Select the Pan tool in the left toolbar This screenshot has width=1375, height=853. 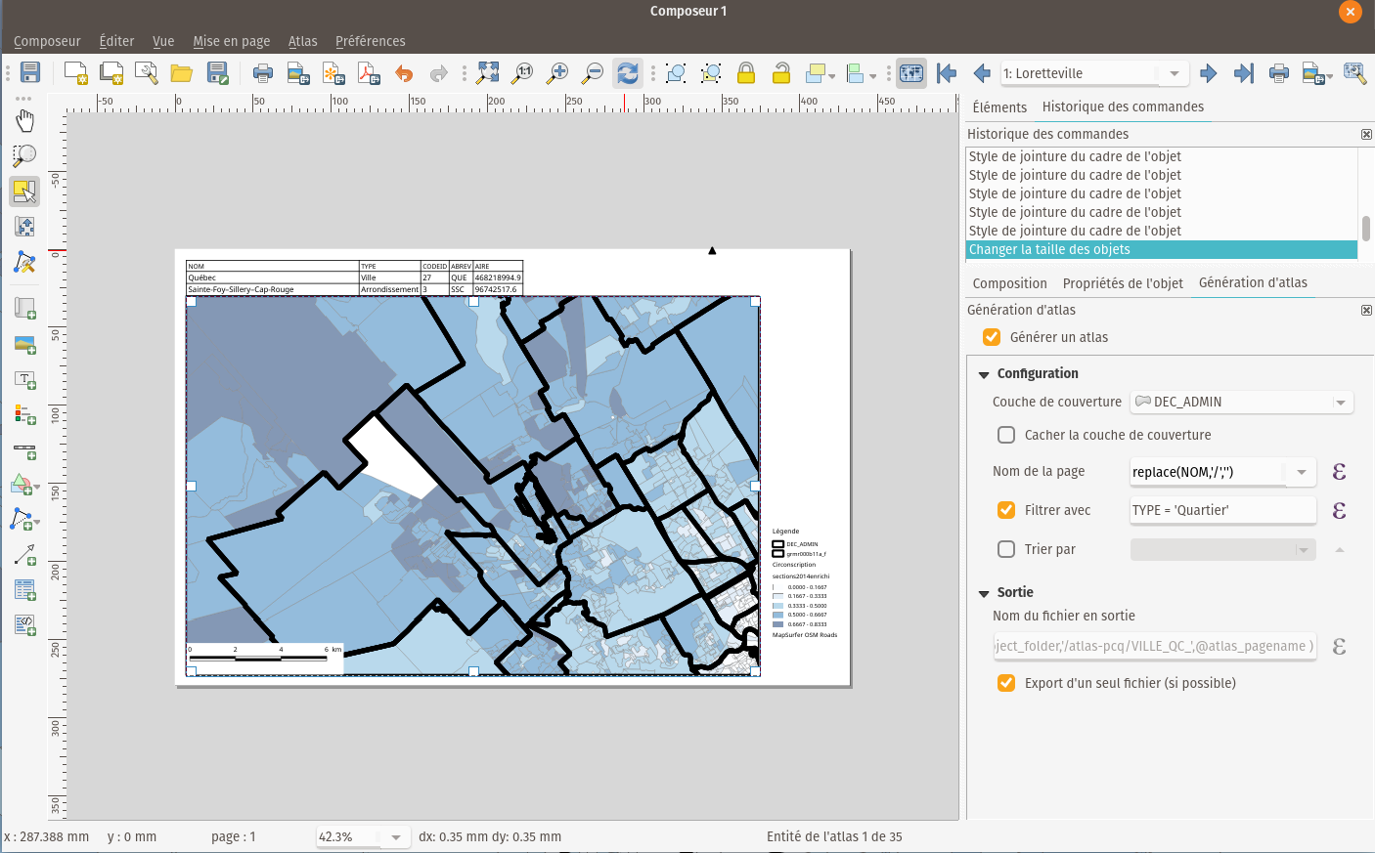(23, 121)
